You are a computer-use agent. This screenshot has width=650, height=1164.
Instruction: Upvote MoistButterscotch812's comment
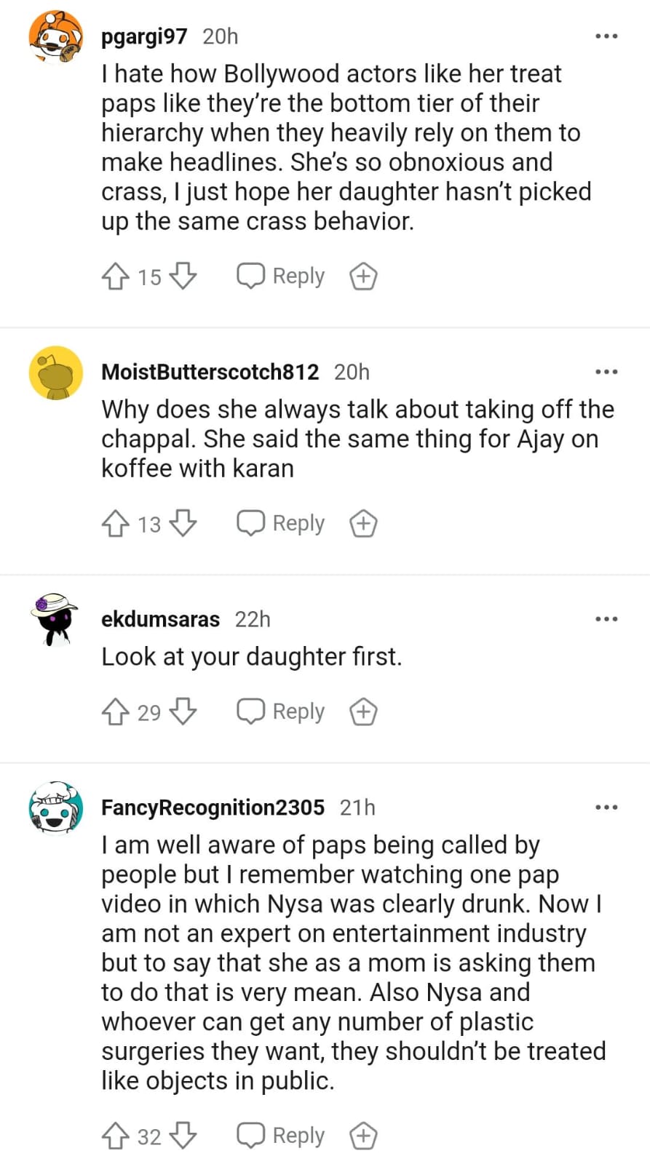pyautogui.click(x=115, y=524)
